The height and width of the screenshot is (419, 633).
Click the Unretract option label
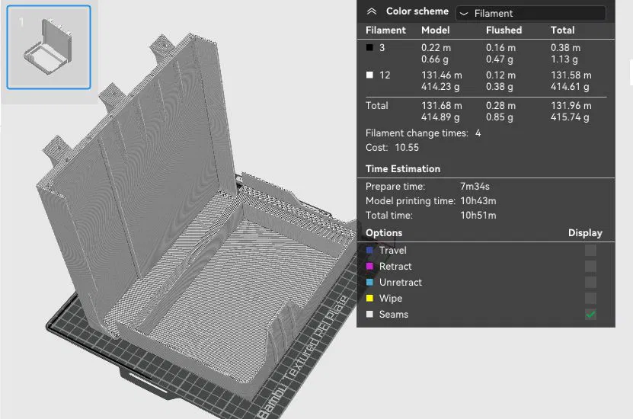401,282
